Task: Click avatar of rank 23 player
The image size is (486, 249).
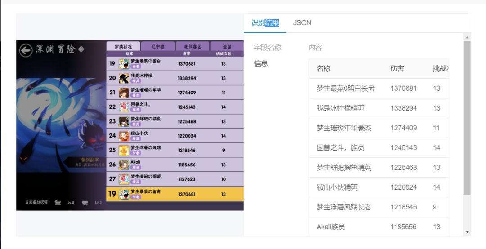Action: pyautogui.click(x=124, y=121)
